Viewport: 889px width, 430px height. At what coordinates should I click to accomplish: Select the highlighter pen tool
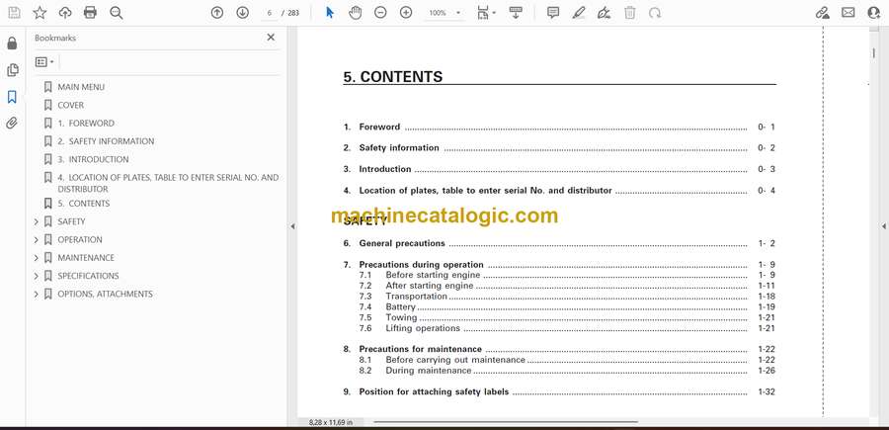(579, 13)
